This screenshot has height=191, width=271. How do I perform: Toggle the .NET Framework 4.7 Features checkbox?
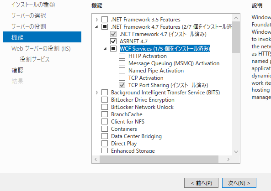(105, 27)
